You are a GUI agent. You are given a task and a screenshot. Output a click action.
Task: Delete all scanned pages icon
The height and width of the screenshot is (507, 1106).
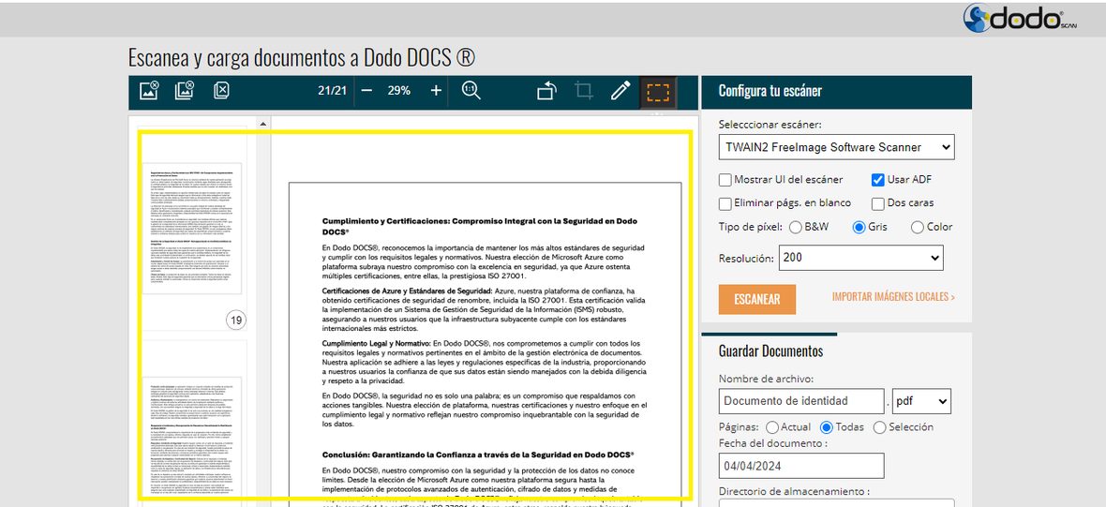(x=221, y=90)
